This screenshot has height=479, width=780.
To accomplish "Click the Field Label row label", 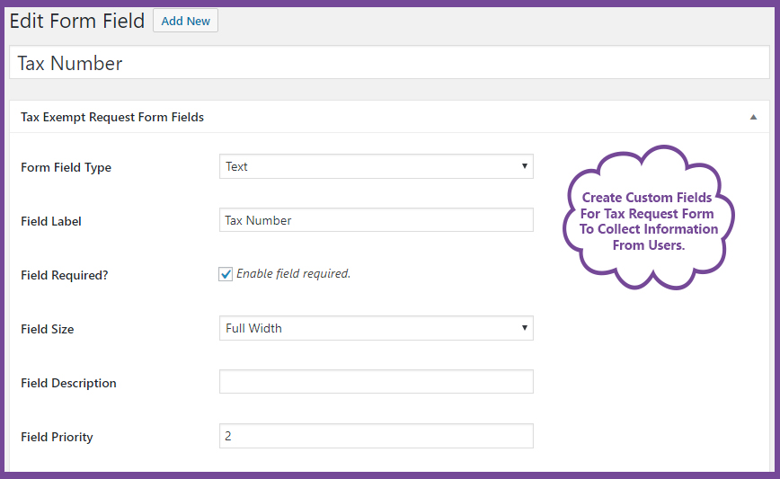I will tap(50, 221).
